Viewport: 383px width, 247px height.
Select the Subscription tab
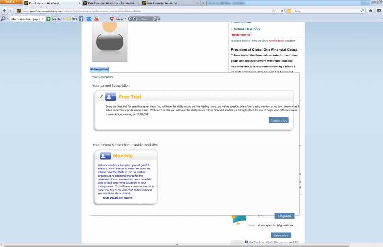(x=100, y=69)
